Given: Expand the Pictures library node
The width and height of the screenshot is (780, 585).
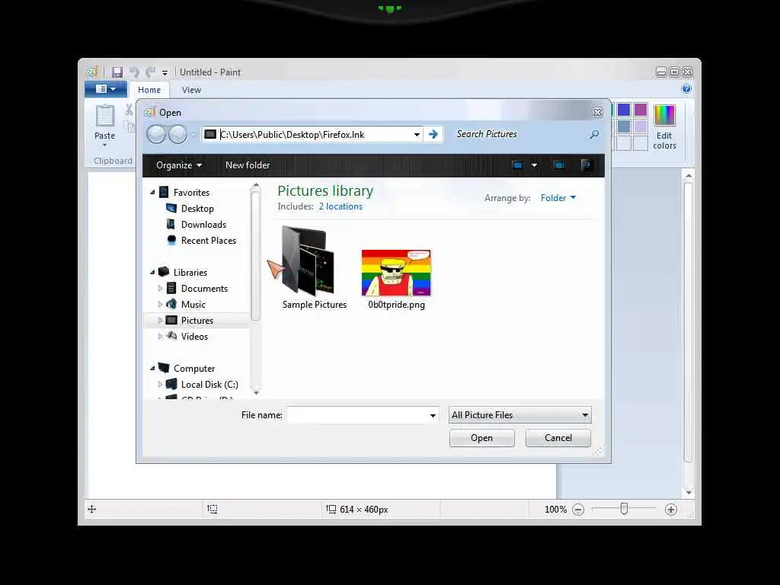Looking at the screenshot, I should click(160, 321).
